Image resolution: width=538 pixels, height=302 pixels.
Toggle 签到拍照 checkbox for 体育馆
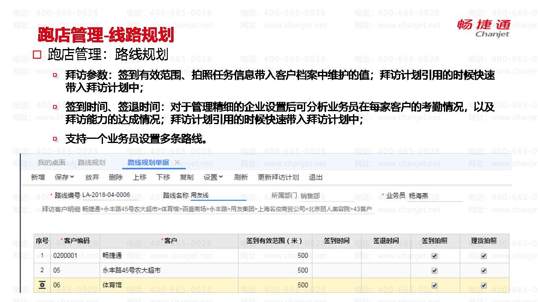point(435,285)
